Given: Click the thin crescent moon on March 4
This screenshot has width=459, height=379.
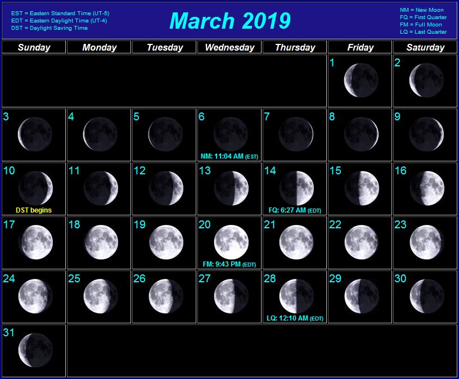Looking at the screenshot, I should click(x=101, y=134).
